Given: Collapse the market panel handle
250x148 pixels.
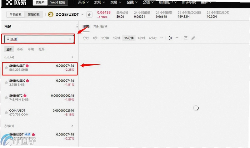Looking at the screenshot, I should click(x=77, y=27).
